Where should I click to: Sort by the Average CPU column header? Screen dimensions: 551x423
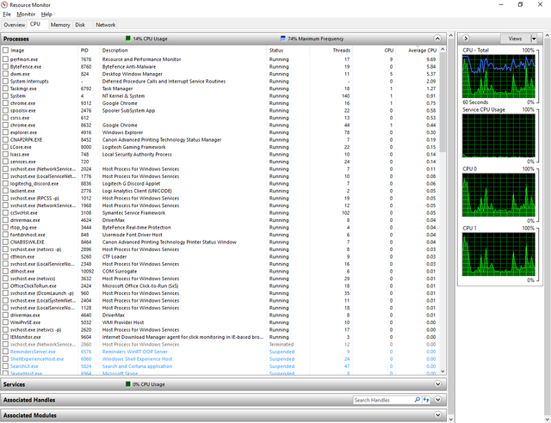coord(417,51)
